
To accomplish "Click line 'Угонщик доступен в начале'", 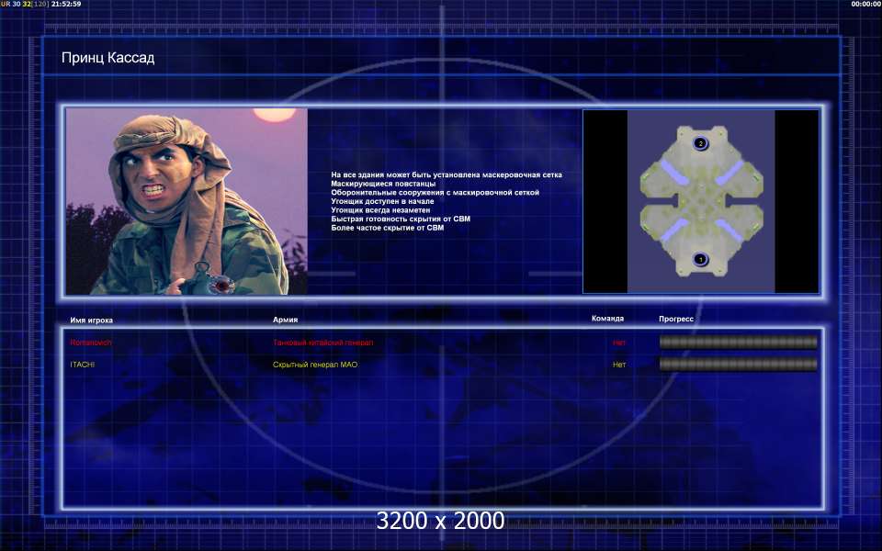I will tap(382, 201).
